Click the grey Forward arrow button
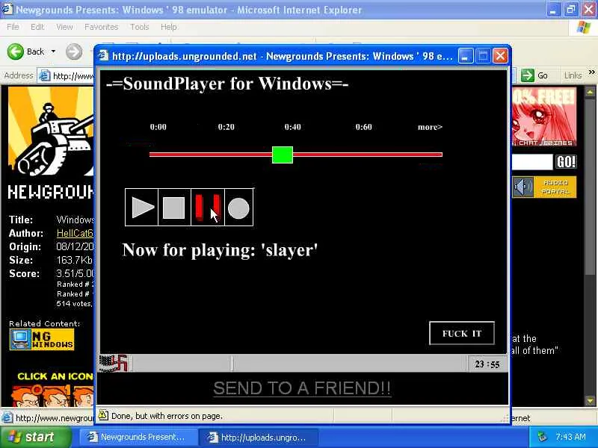This screenshot has height=448, width=598. [x=74, y=52]
